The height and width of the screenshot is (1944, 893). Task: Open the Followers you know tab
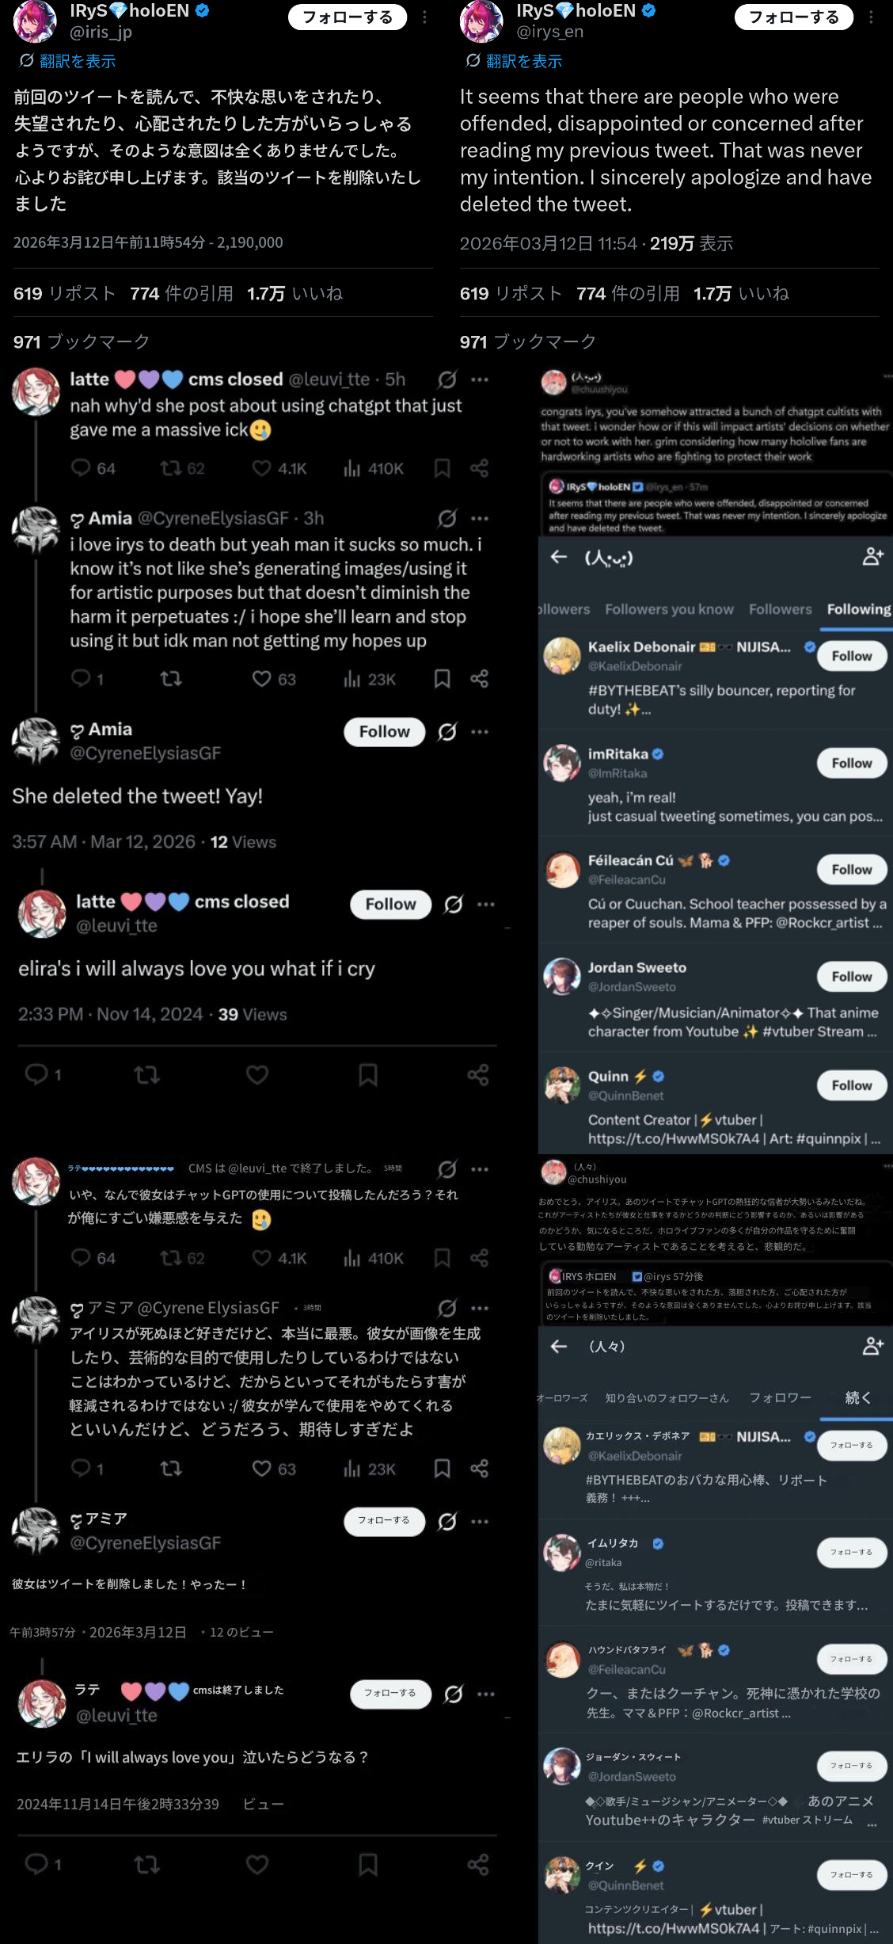(669, 609)
